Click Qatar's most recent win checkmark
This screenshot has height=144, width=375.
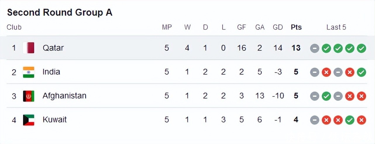[x=362, y=48]
